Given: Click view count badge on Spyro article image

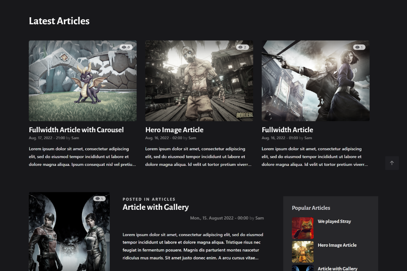Looking at the screenshot, I should (126, 47).
